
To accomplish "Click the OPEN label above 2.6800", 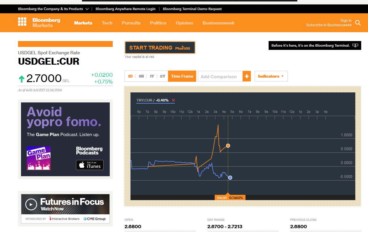I will pyautogui.click(x=129, y=220).
